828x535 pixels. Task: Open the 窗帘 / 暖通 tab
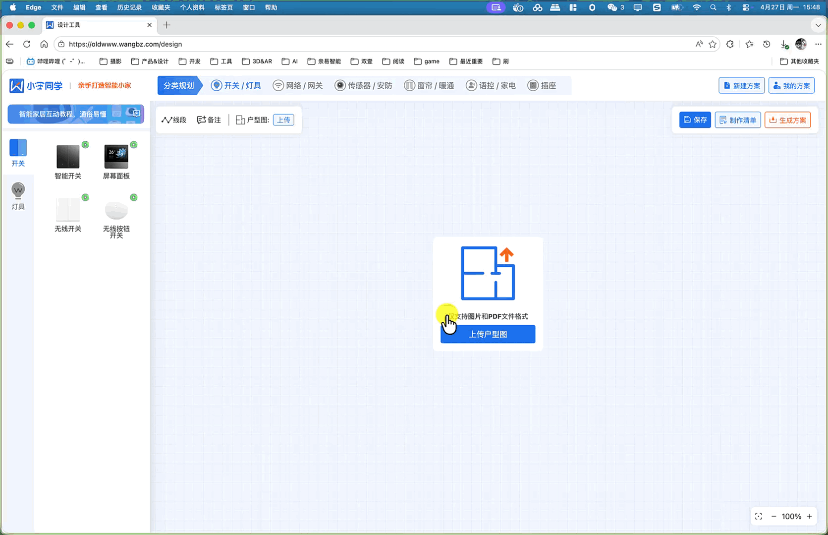pos(429,86)
